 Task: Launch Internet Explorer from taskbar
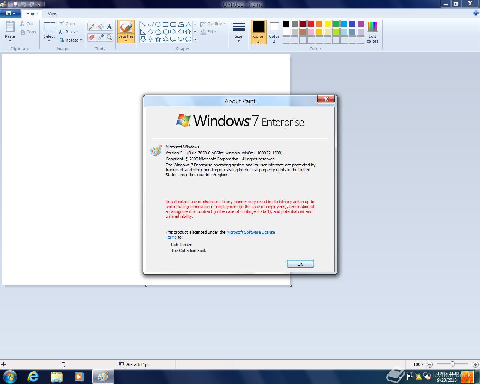coord(33,376)
